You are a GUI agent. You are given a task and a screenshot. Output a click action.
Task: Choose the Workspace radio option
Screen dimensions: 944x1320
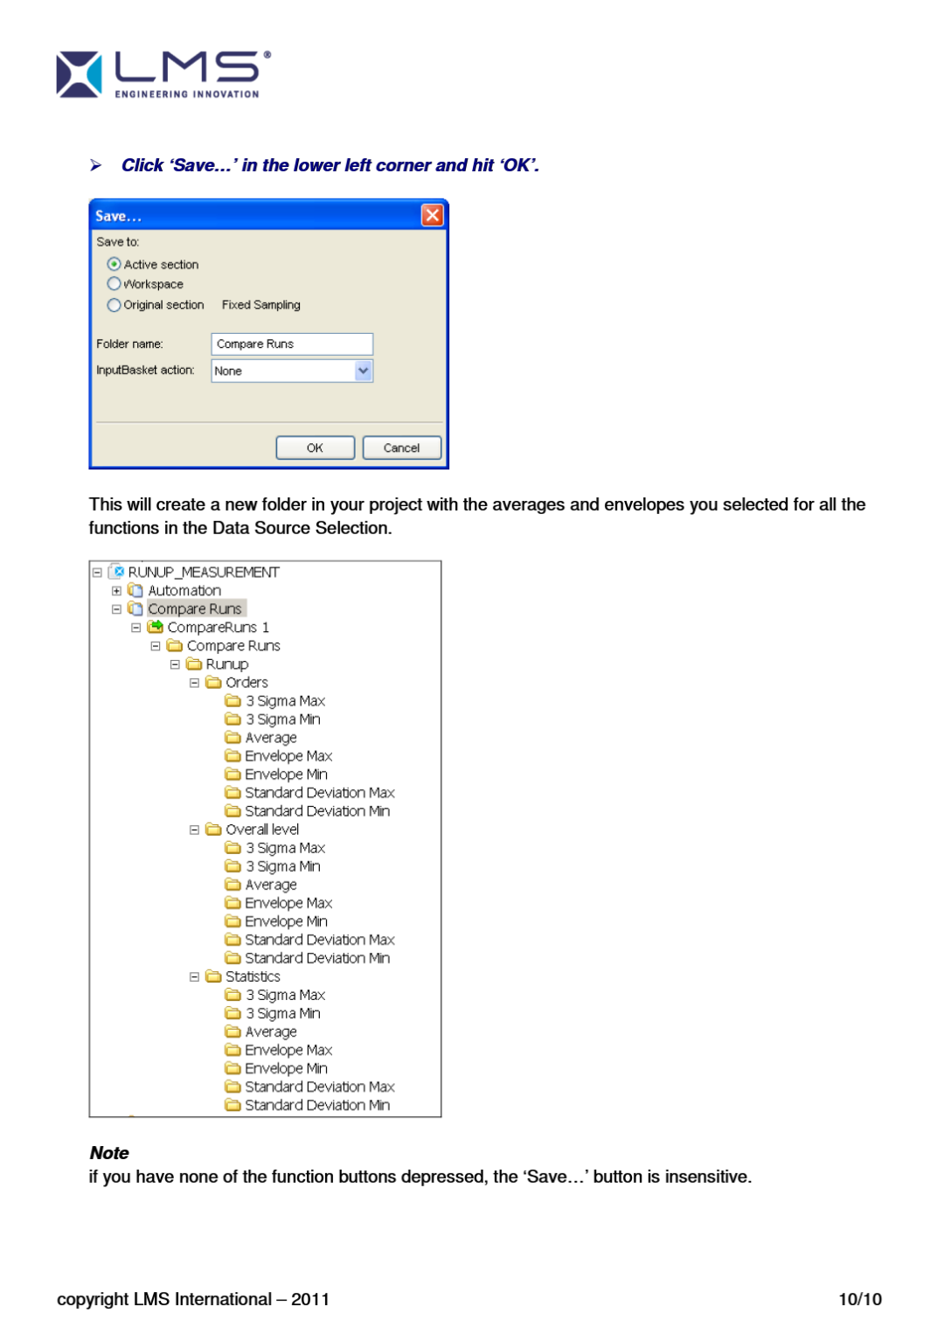(x=114, y=284)
